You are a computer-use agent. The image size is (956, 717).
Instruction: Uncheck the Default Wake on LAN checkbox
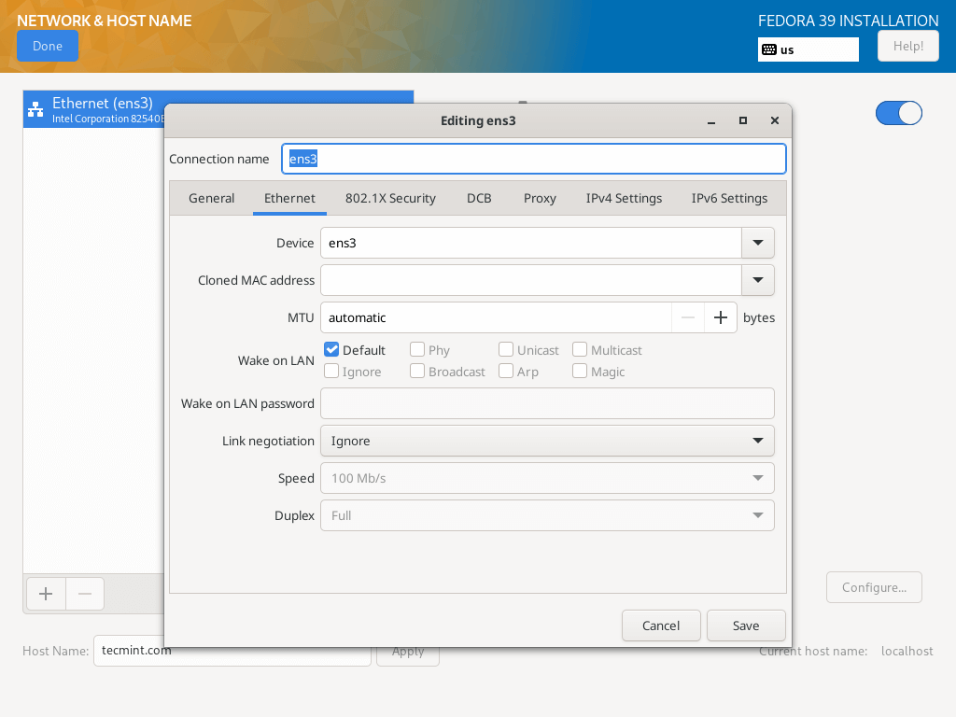331,350
